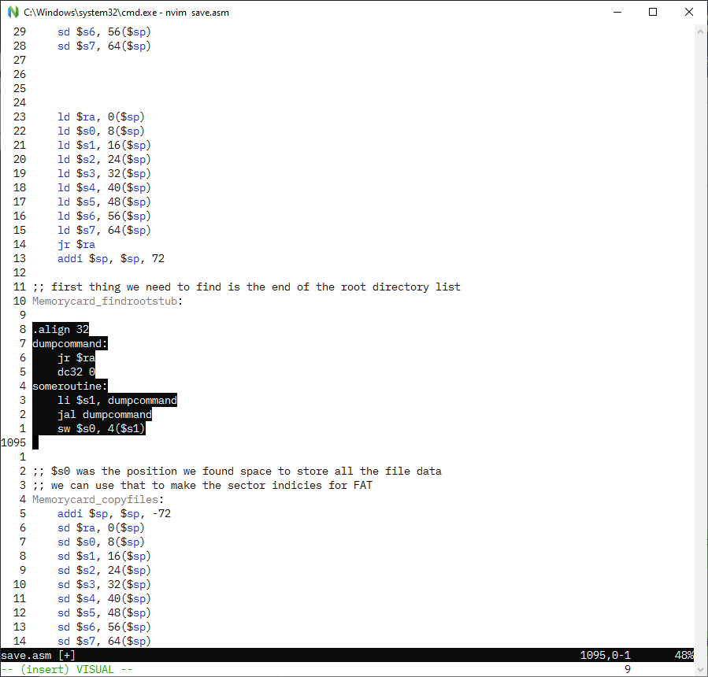Image resolution: width=708 pixels, height=677 pixels.
Task: Place cursor on 'sd $s6, 56($sp)' at line 29
Action: pos(104,31)
